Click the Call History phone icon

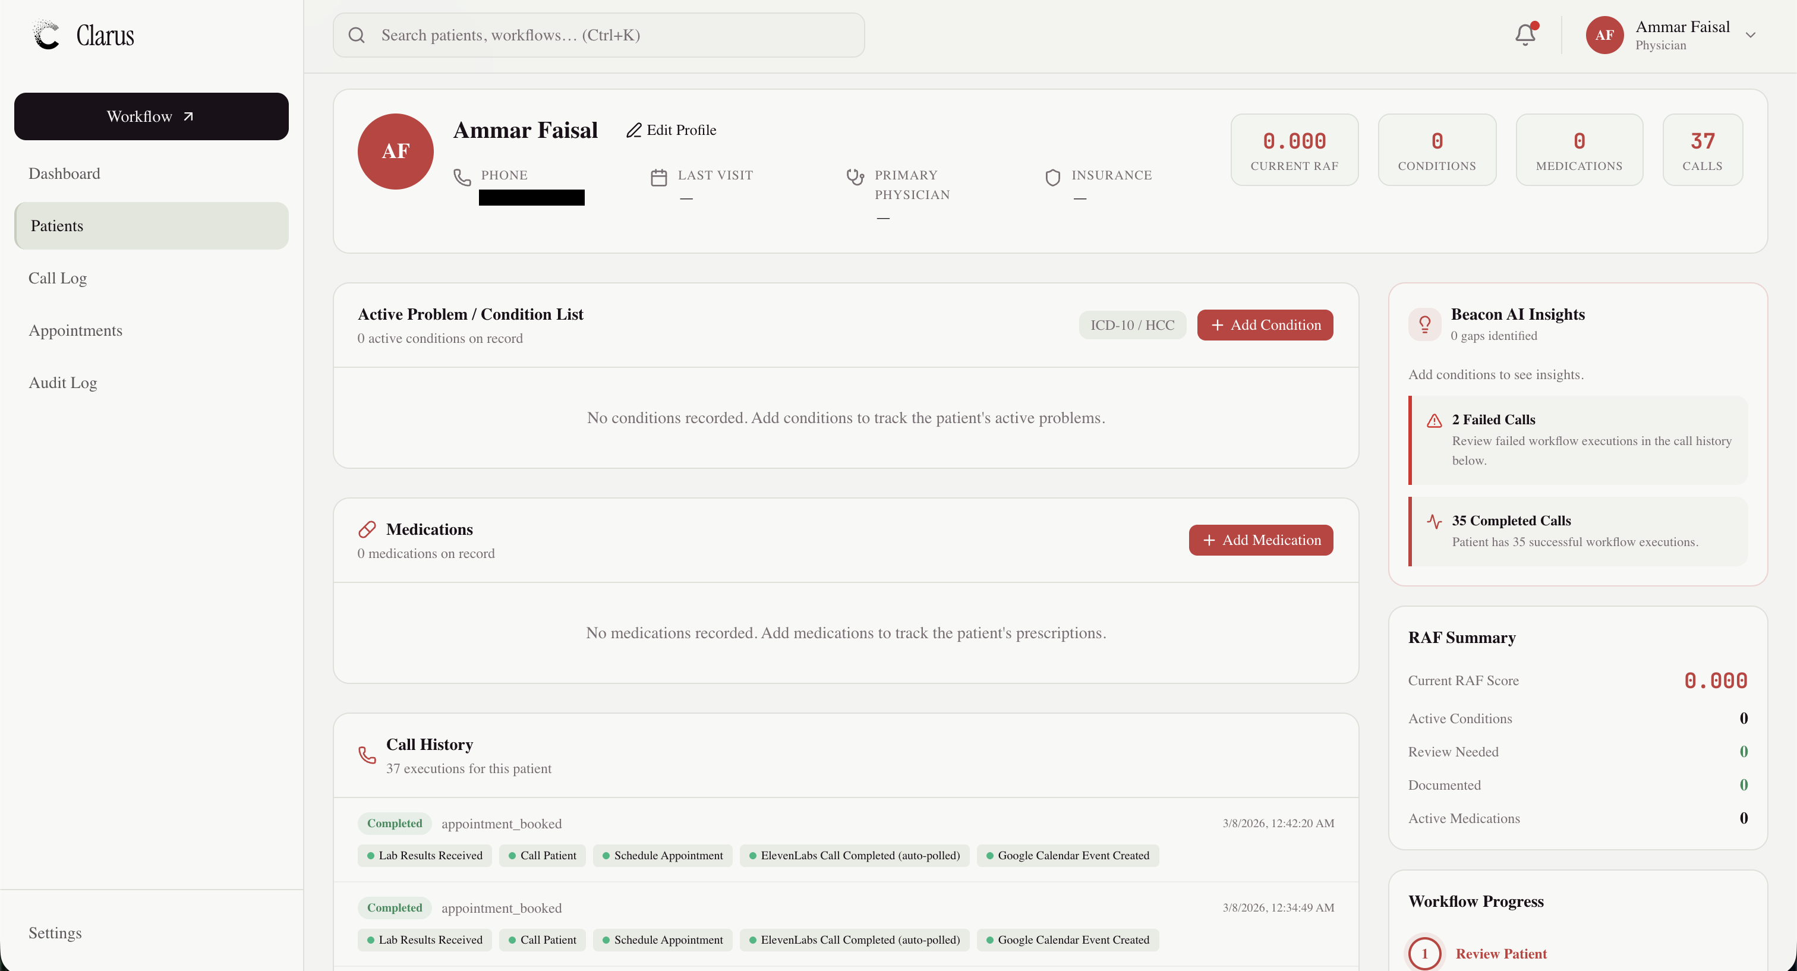(x=367, y=755)
